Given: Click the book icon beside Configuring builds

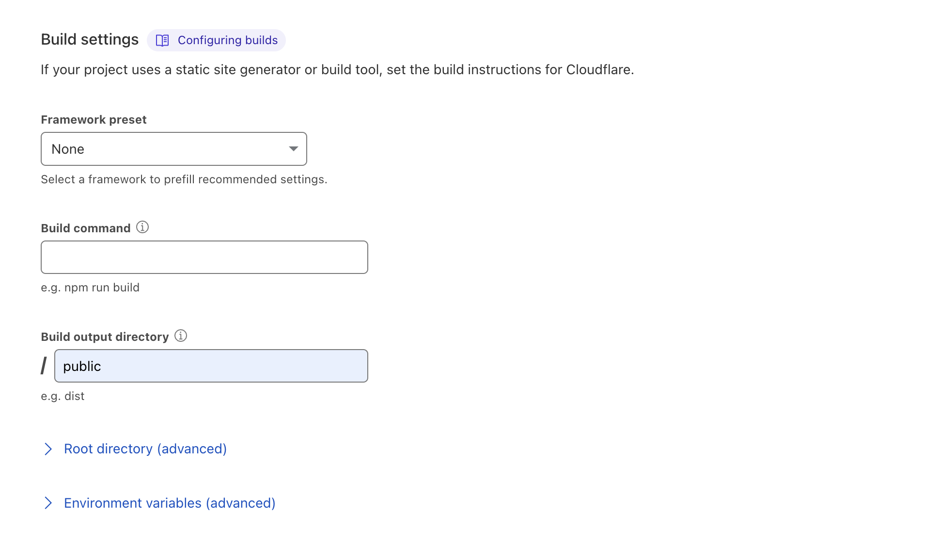Looking at the screenshot, I should point(162,40).
